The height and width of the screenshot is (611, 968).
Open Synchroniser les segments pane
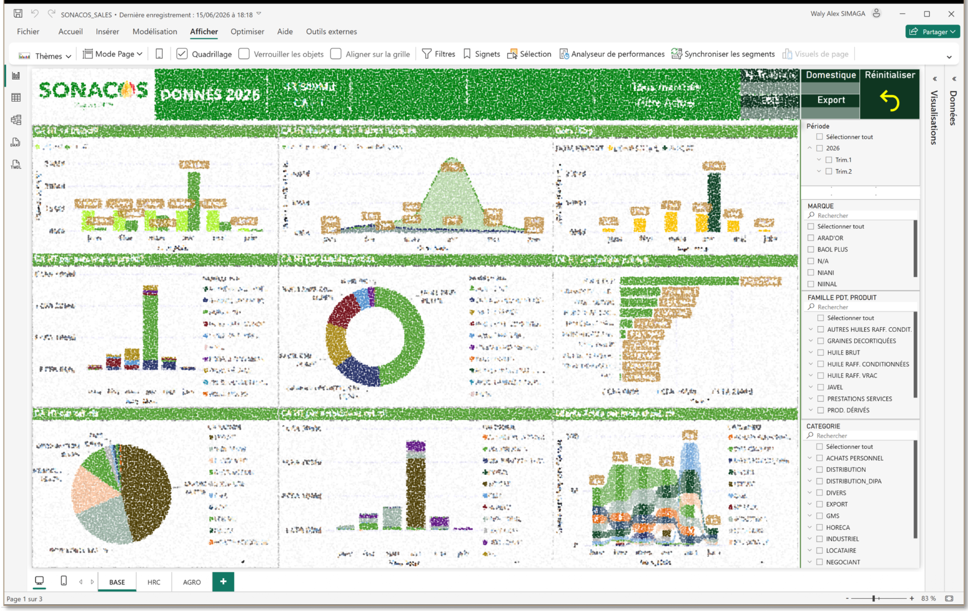coord(723,54)
